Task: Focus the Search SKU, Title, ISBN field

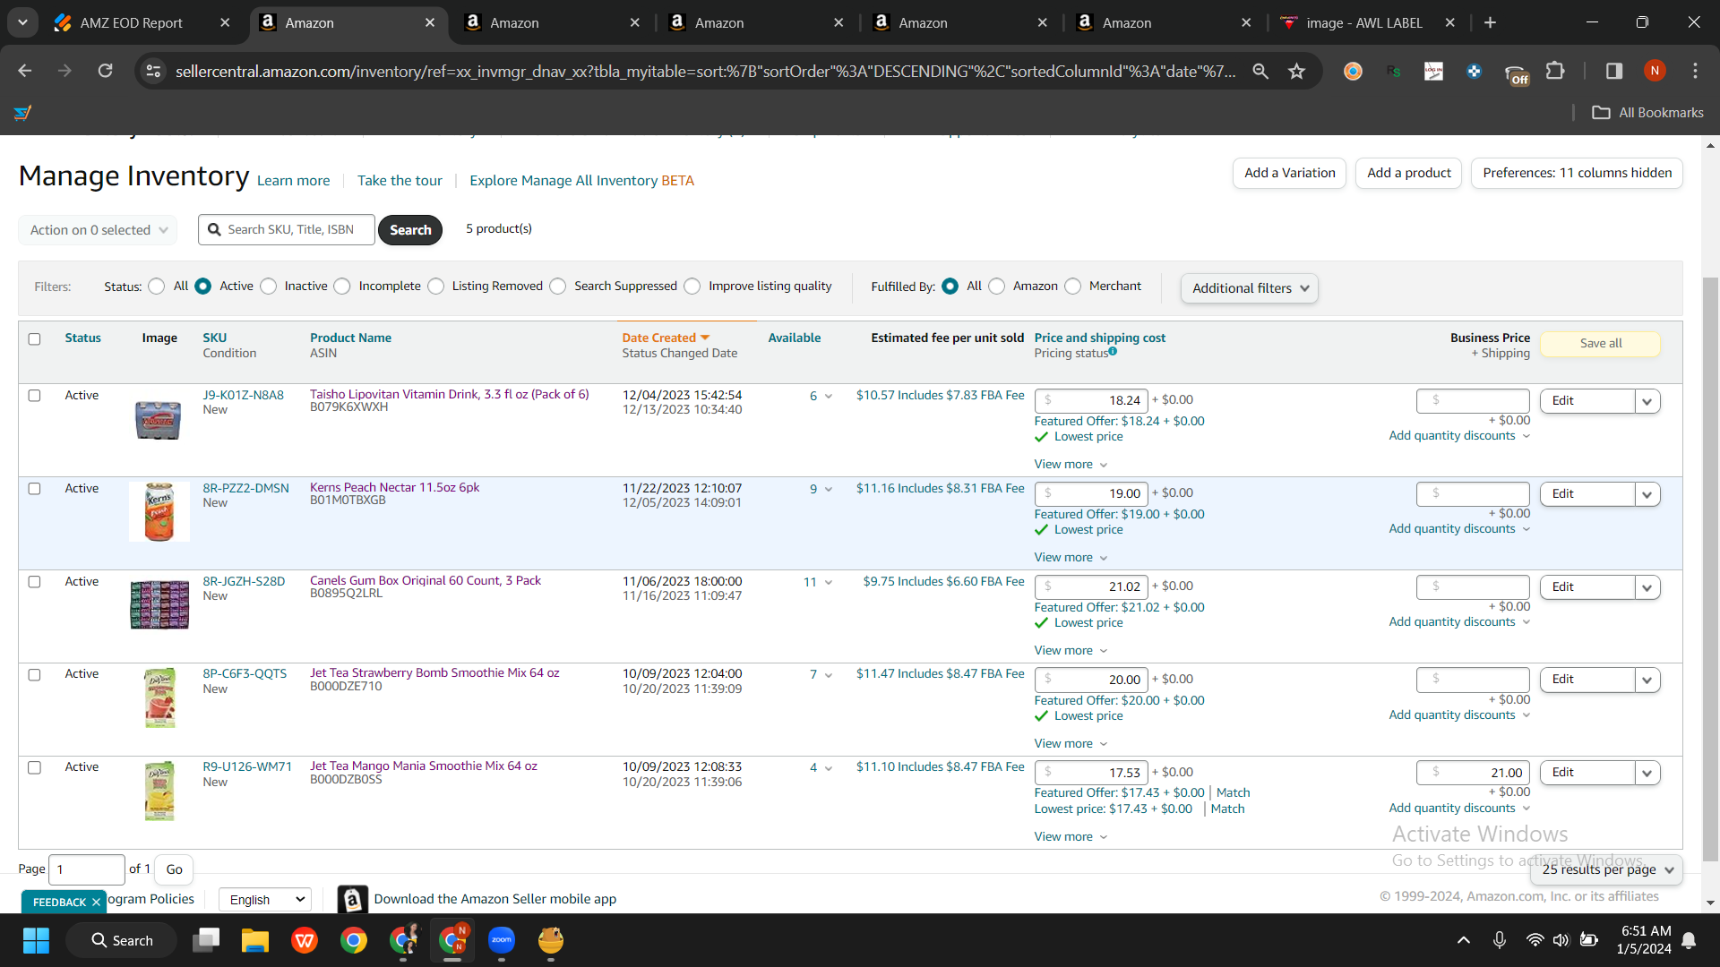Action: [287, 230]
